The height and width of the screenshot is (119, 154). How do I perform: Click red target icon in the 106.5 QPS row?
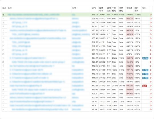pos(151,94)
